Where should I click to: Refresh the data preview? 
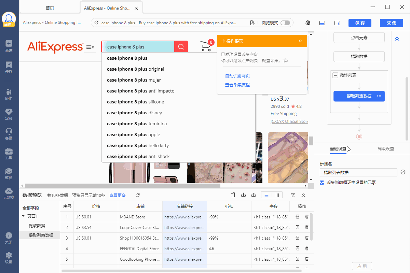tap(138, 195)
